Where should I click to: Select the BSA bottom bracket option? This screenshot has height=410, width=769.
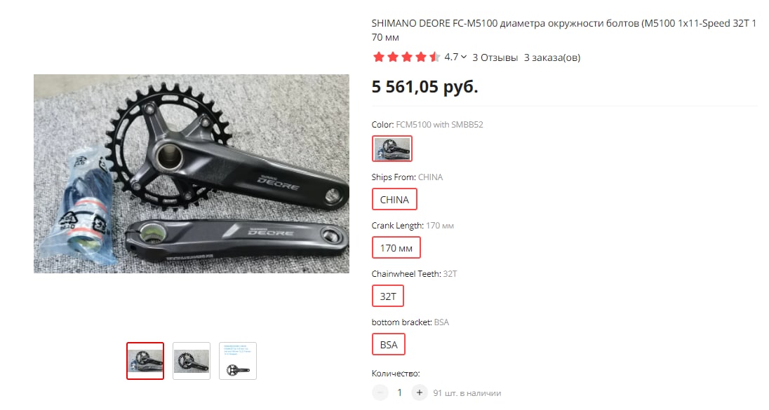tap(389, 344)
